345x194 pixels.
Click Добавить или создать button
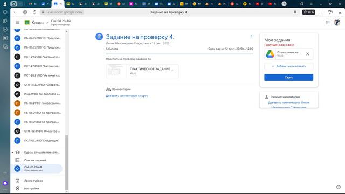[289, 66]
